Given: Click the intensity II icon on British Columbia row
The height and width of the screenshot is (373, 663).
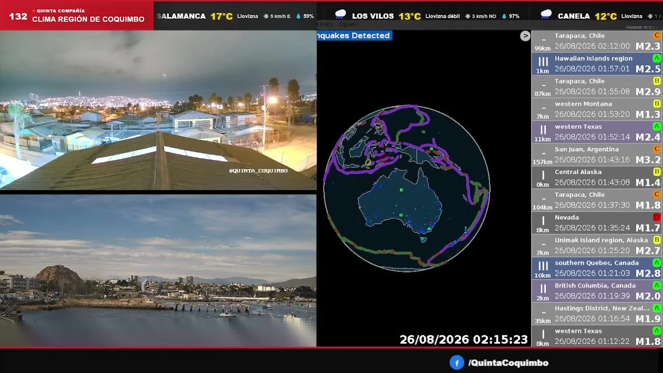Looking at the screenshot, I should pos(543,289).
